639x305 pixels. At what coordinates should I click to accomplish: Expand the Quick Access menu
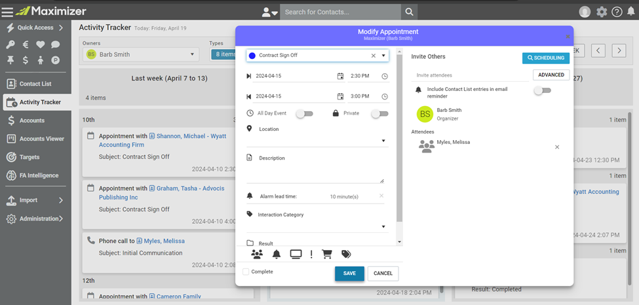coord(35,27)
